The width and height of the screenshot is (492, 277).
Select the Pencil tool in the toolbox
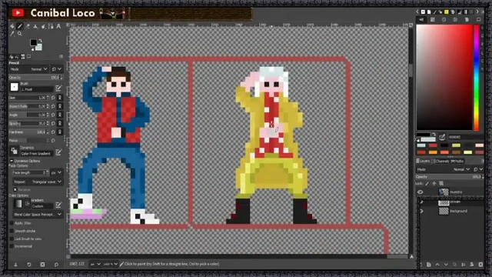click(x=20, y=26)
